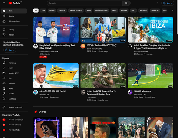Click ebstv worldwide channel avatar
This screenshot has width=178, height=138.
pos(83,46)
